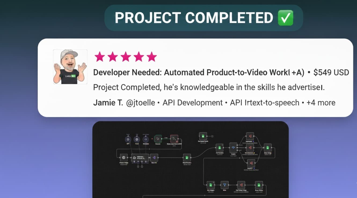Image resolution: width=357 pixels, height=198 pixels.
Task: Select the red-bordered node next to the trigger
Action: (x=174, y=139)
